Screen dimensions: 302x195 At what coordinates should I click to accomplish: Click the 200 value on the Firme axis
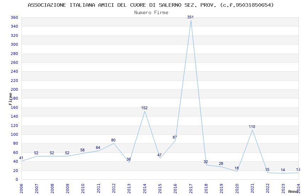[x=15, y=89]
